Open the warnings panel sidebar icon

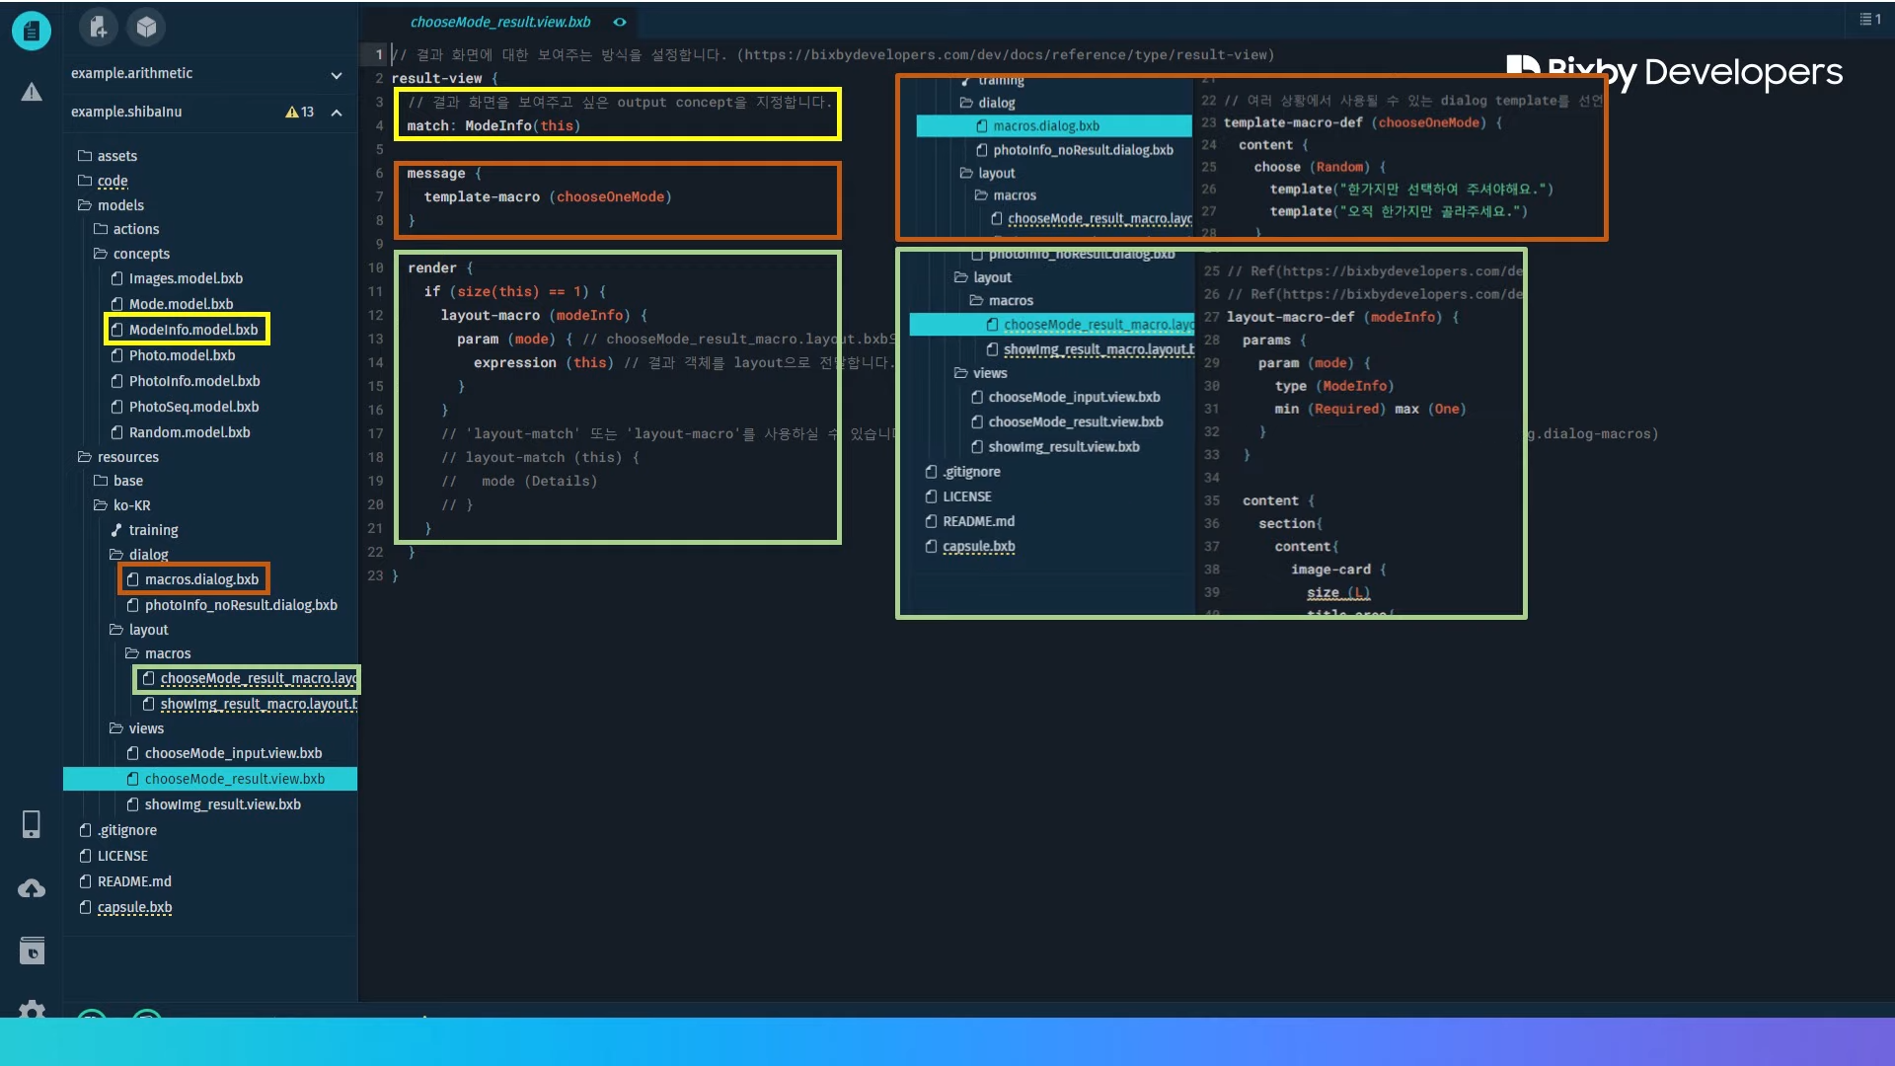(32, 93)
